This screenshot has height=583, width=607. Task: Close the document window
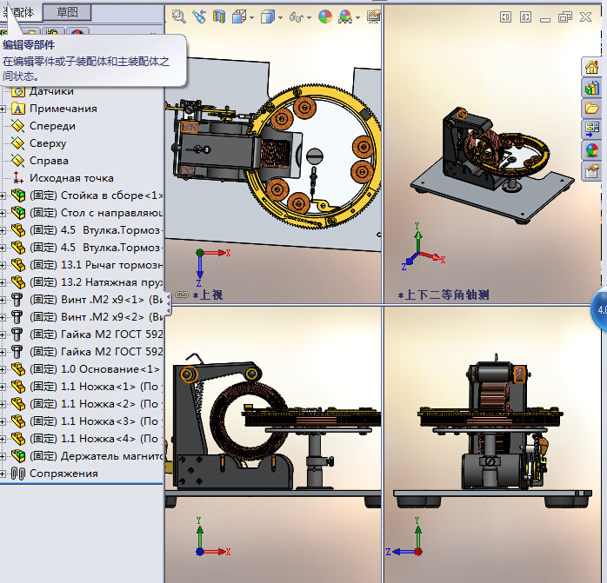586,17
